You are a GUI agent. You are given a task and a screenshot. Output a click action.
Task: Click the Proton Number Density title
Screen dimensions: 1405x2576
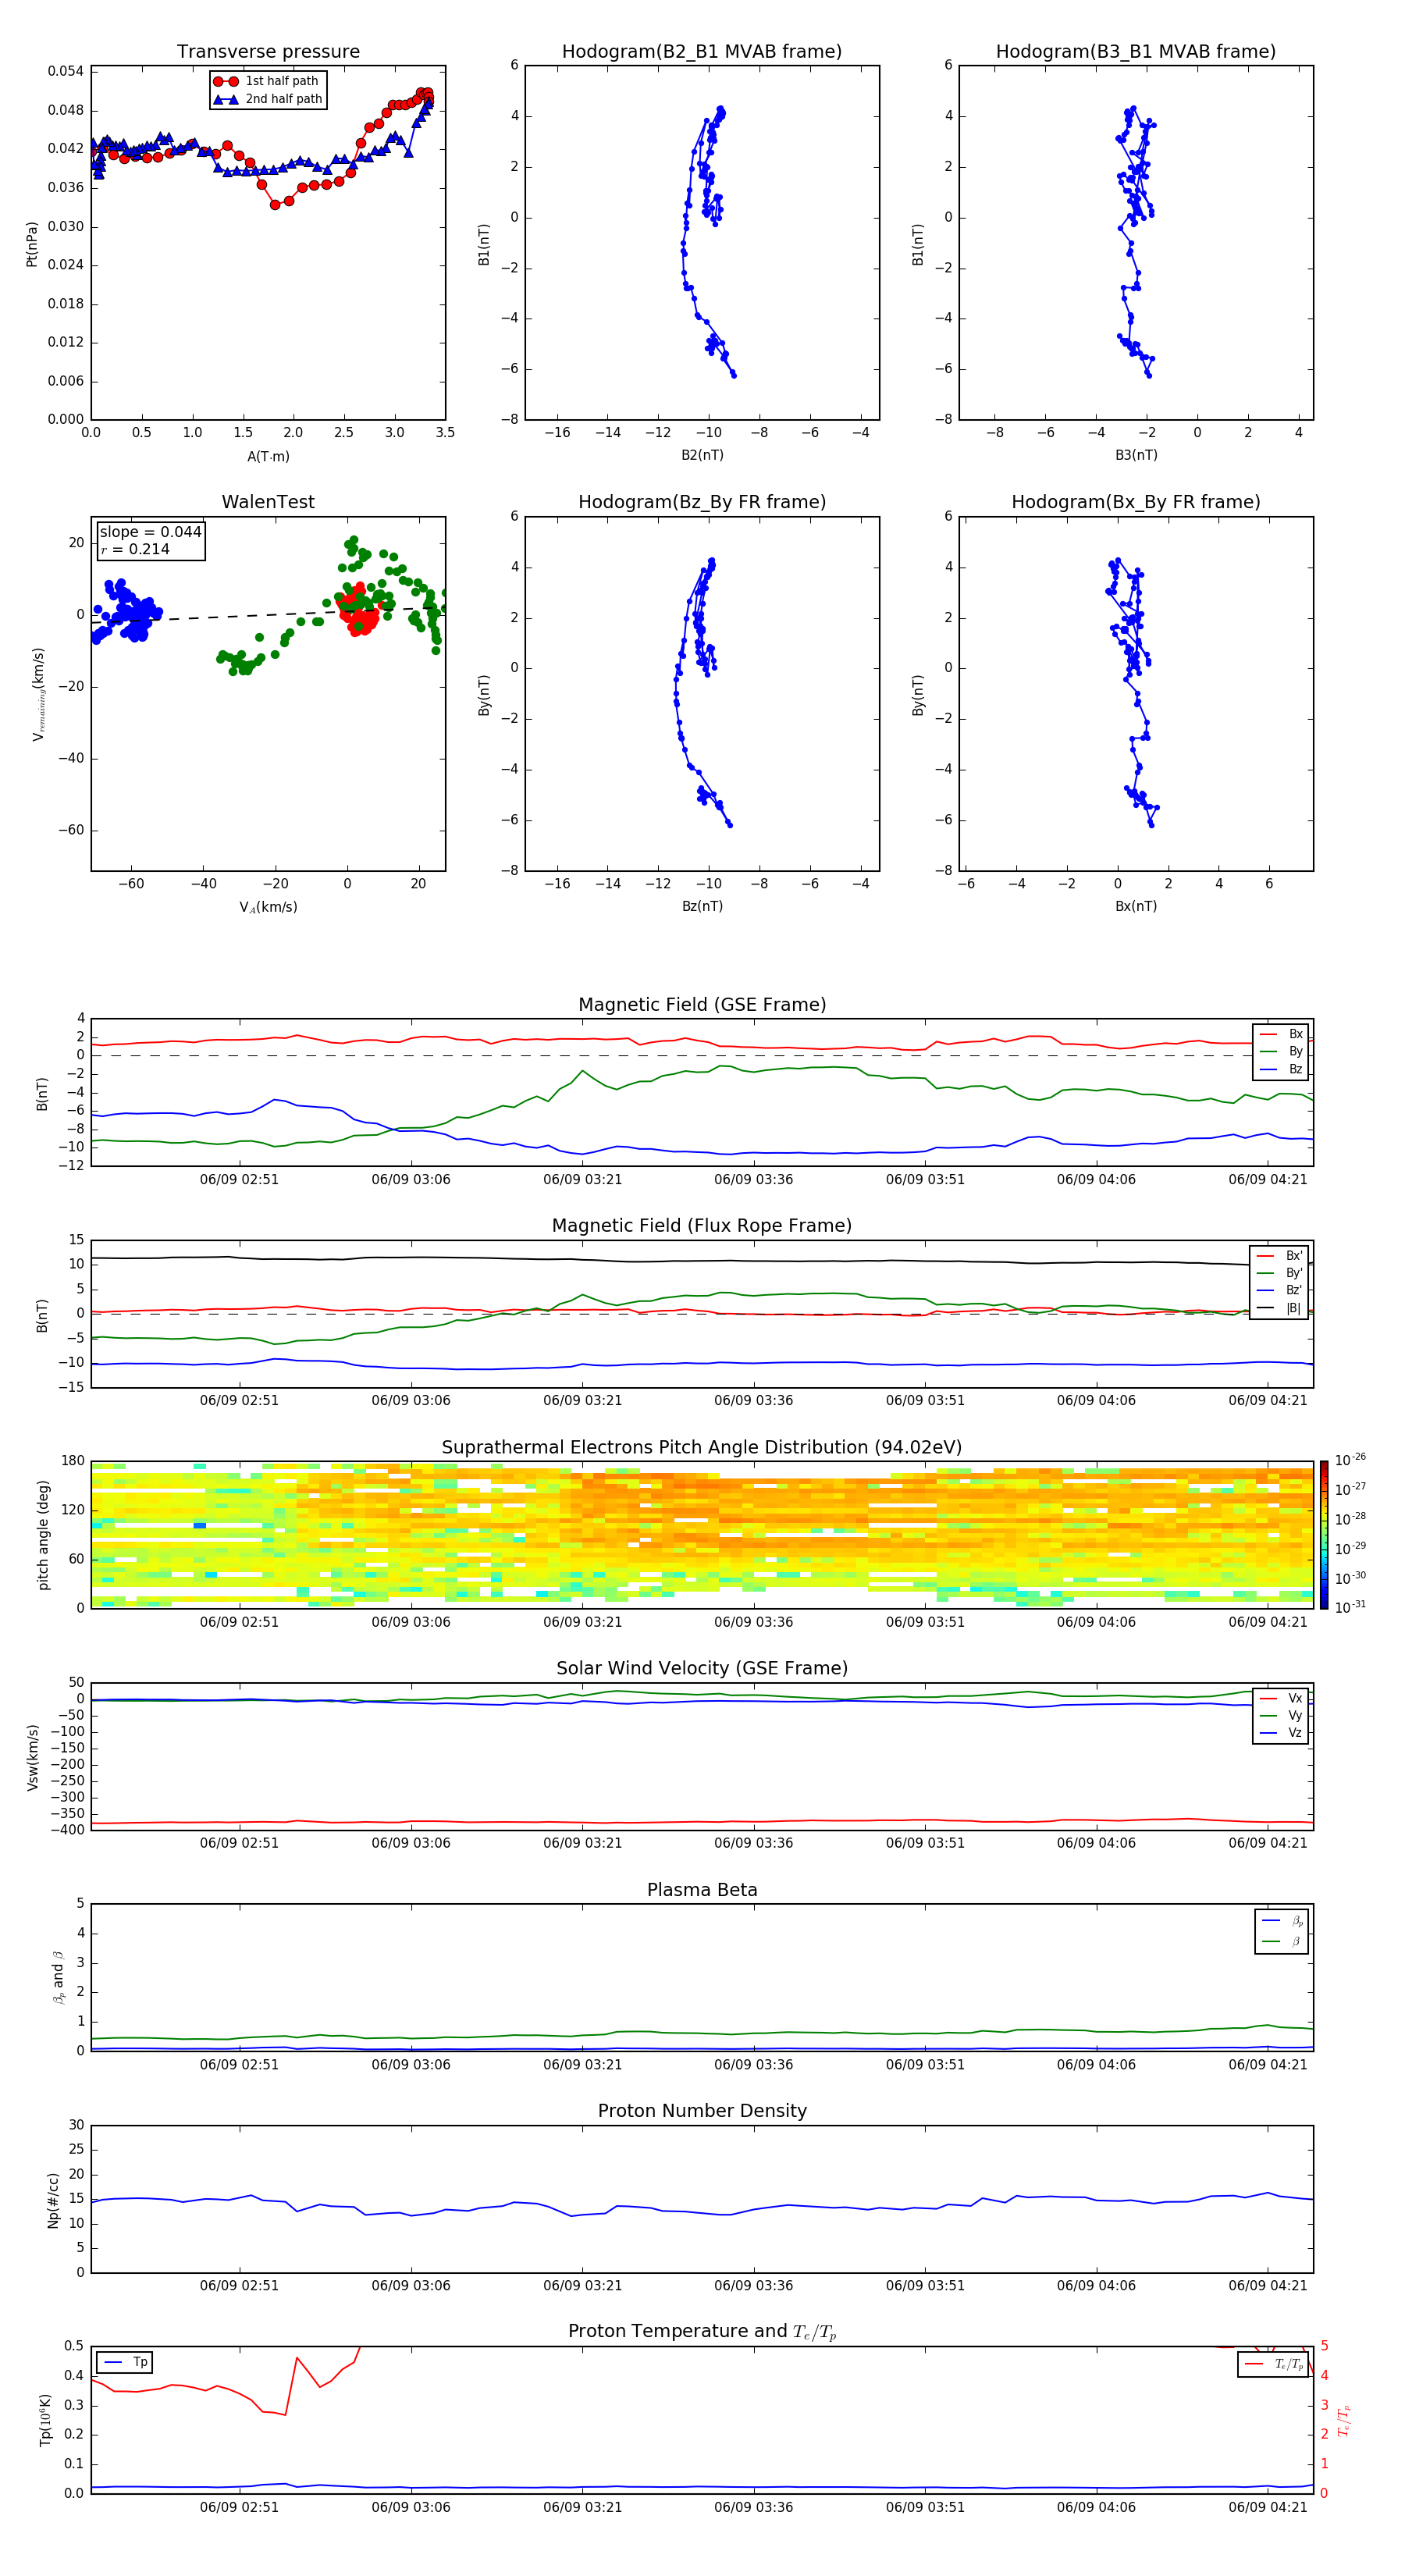[702, 2111]
